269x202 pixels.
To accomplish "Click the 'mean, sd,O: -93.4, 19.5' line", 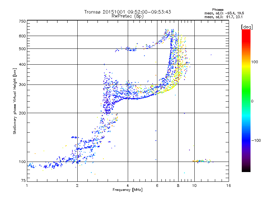I will tap(224, 13).
